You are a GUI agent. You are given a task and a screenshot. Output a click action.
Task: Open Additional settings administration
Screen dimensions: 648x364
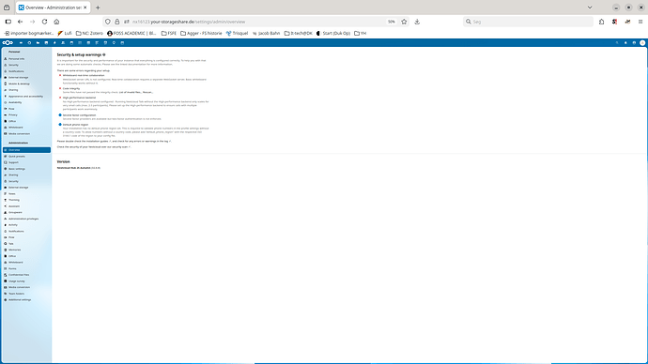tap(26, 299)
